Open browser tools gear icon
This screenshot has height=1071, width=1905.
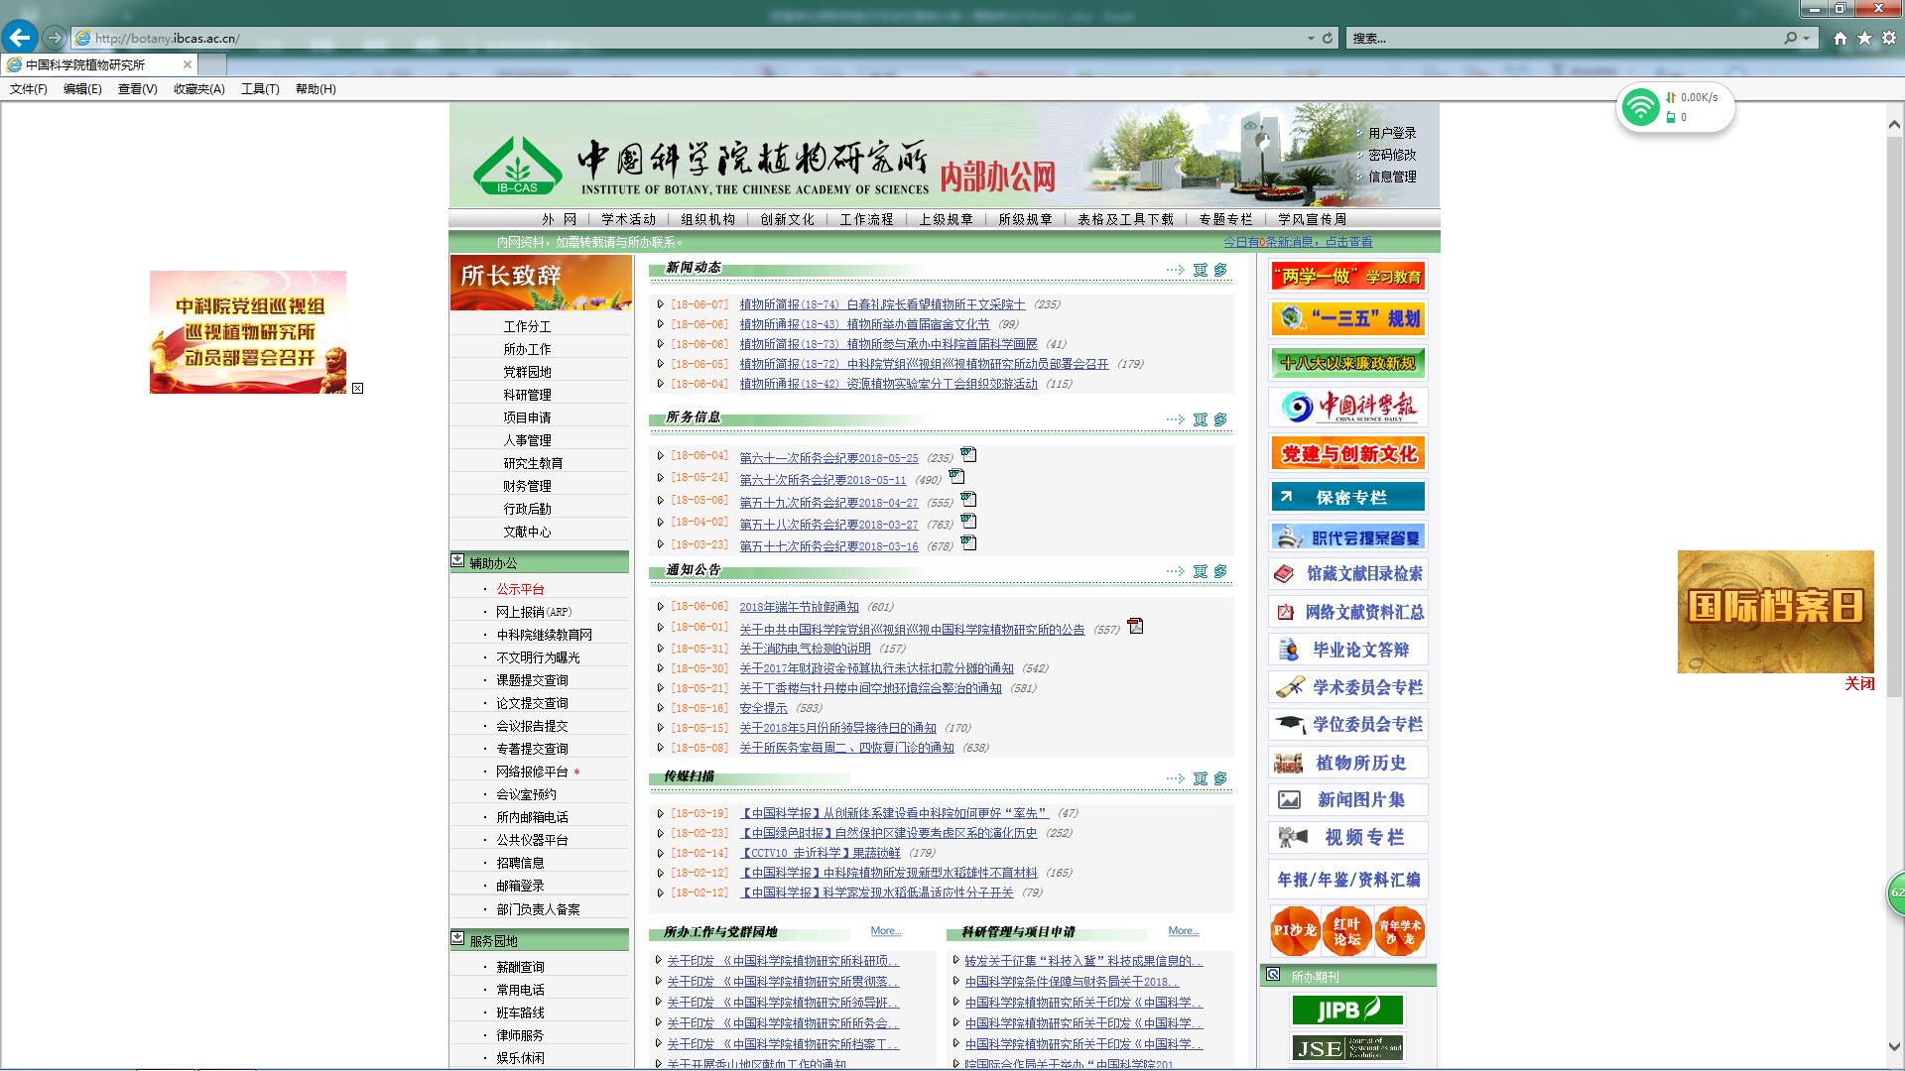tap(1889, 38)
